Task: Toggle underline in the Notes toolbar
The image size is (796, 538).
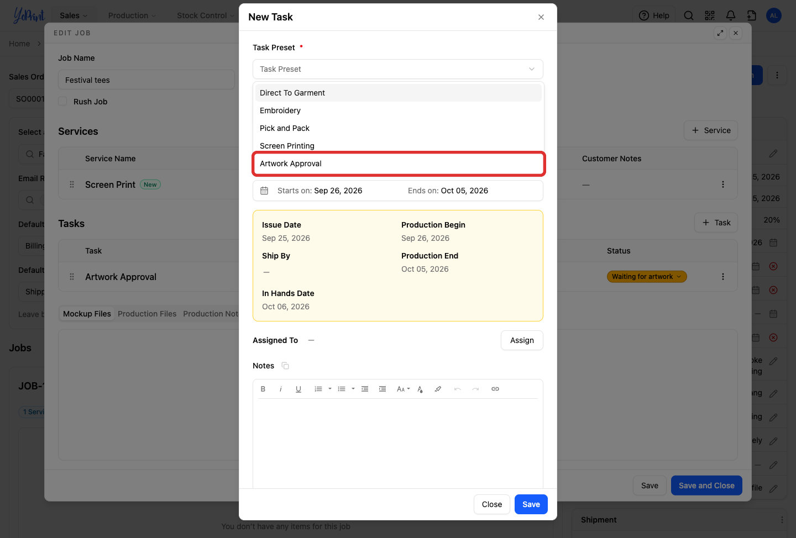Action: (298, 389)
